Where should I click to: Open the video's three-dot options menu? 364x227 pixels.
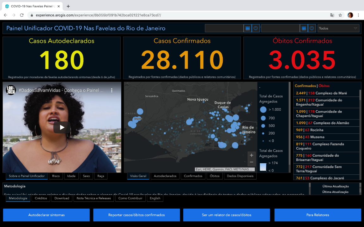(112, 90)
